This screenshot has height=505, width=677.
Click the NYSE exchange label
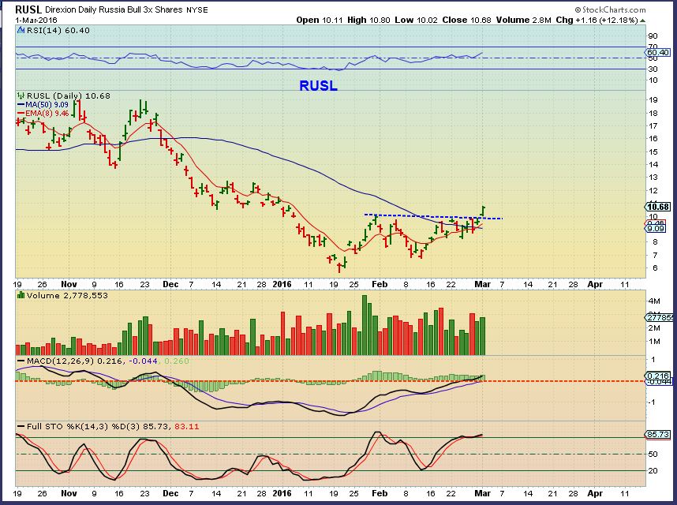[197, 9]
